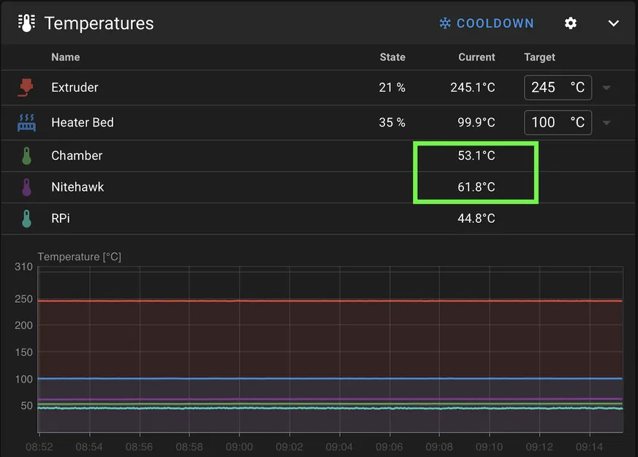This screenshot has width=638, height=457.
Task: Open Extruder target presets dropdown
Action: [x=607, y=88]
